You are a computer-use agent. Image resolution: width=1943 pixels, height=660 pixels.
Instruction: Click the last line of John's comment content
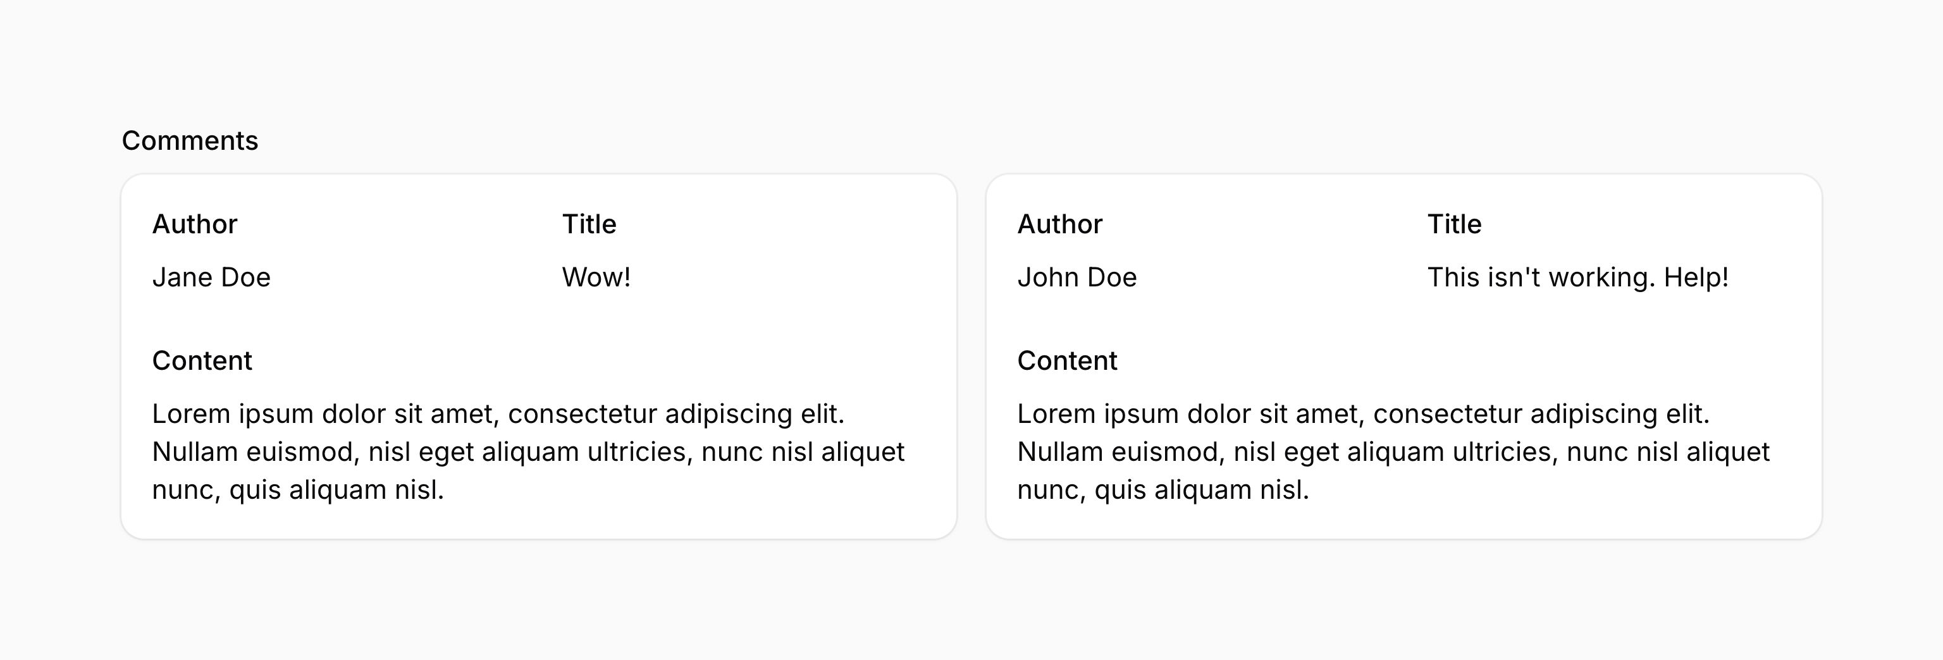point(1163,491)
